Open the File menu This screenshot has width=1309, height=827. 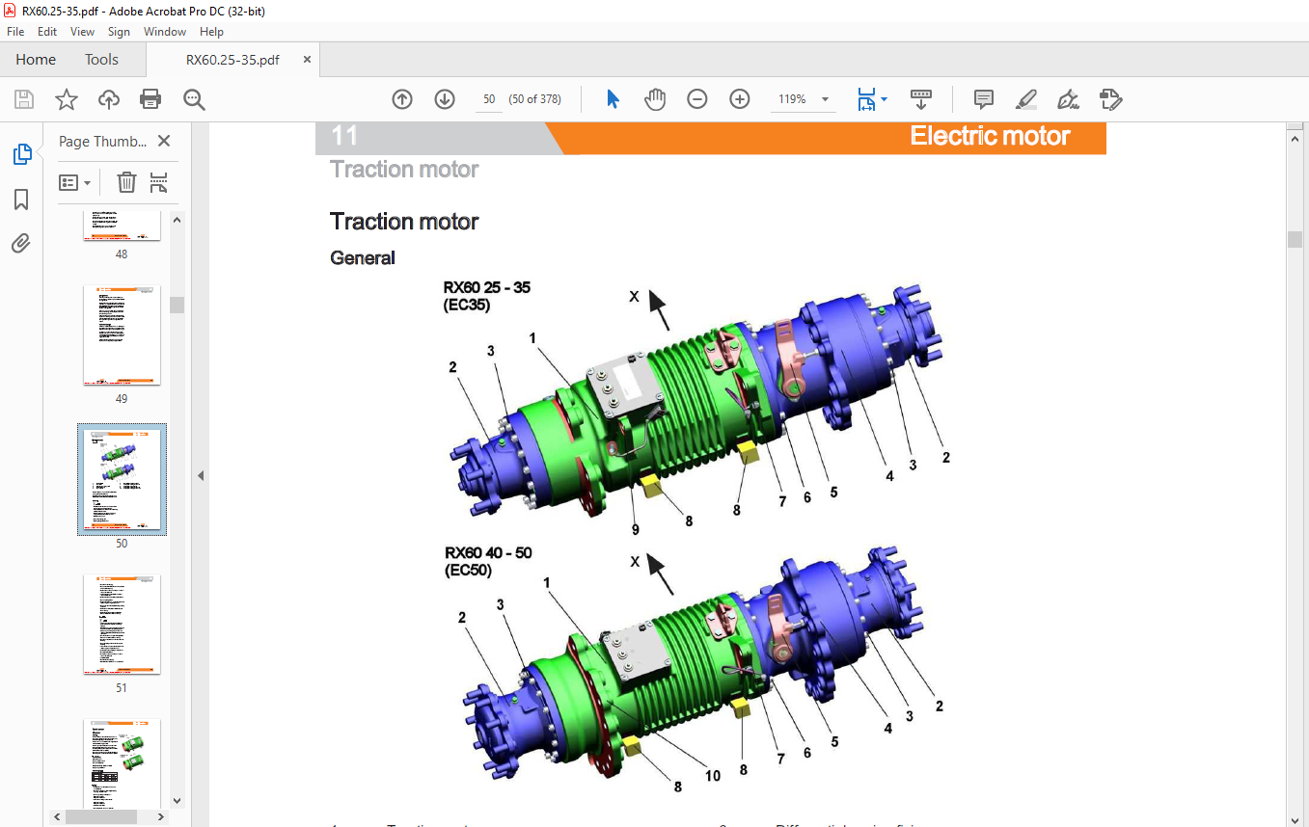tap(15, 32)
